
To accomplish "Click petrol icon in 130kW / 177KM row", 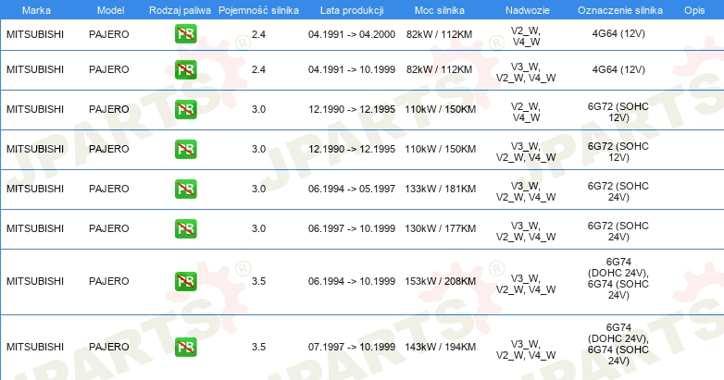I will tap(185, 228).
